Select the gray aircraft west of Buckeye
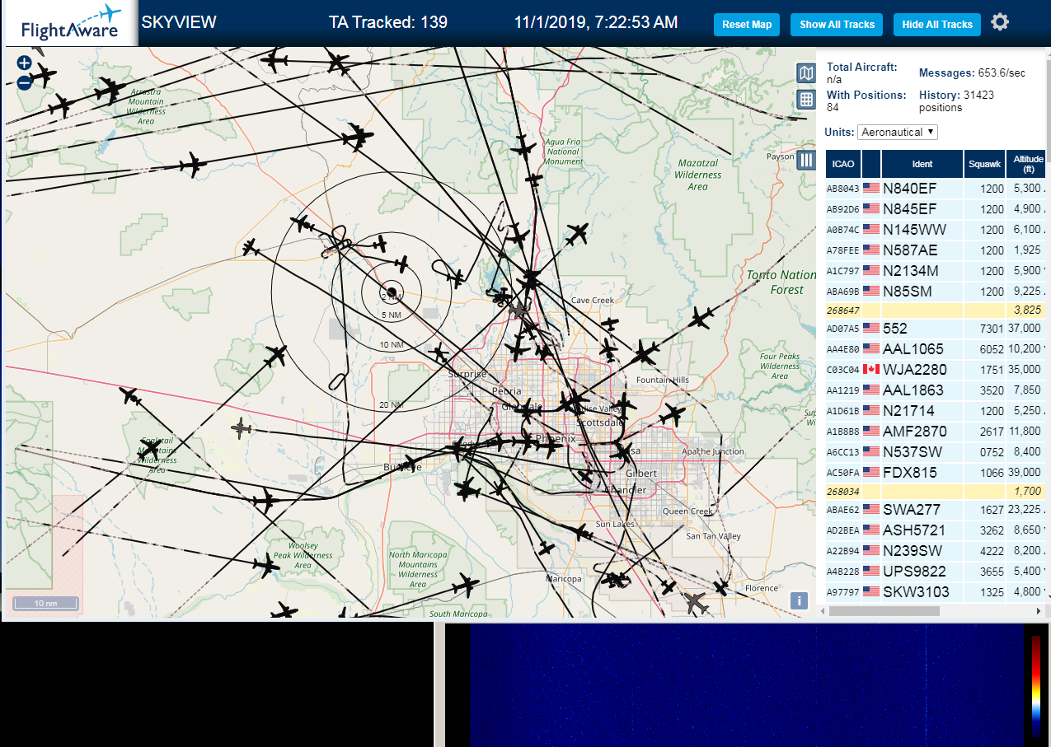The height and width of the screenshot is (747, 1051). tap(242, 427)
